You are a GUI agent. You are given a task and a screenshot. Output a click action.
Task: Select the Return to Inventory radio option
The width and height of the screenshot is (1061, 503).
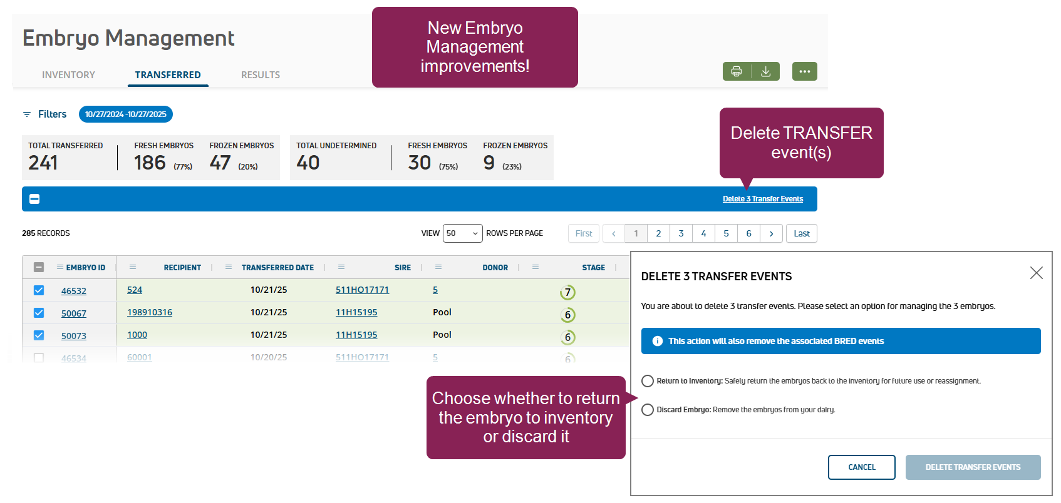[x=648, y=381]
